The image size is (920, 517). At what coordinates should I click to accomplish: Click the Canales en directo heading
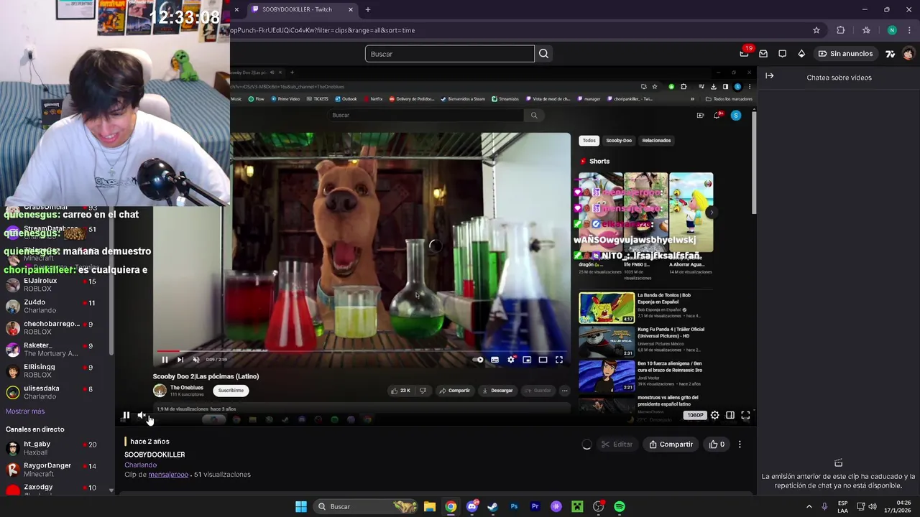coord(35,429)
